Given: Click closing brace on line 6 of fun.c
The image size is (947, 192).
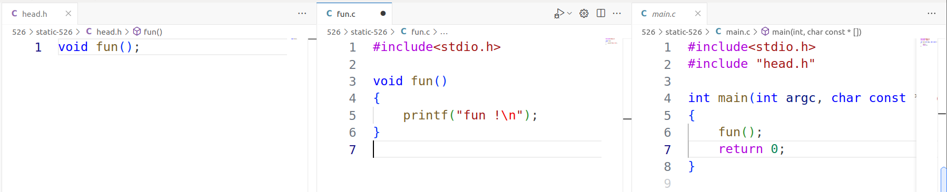Looking at the screenshot, I should pyautogui.click(x=377, y=132).
